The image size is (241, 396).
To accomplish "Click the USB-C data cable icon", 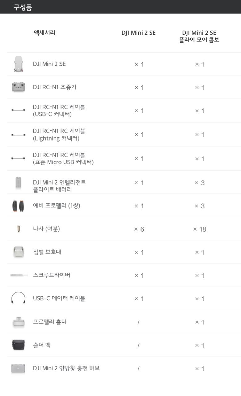I will pos(18,298).
